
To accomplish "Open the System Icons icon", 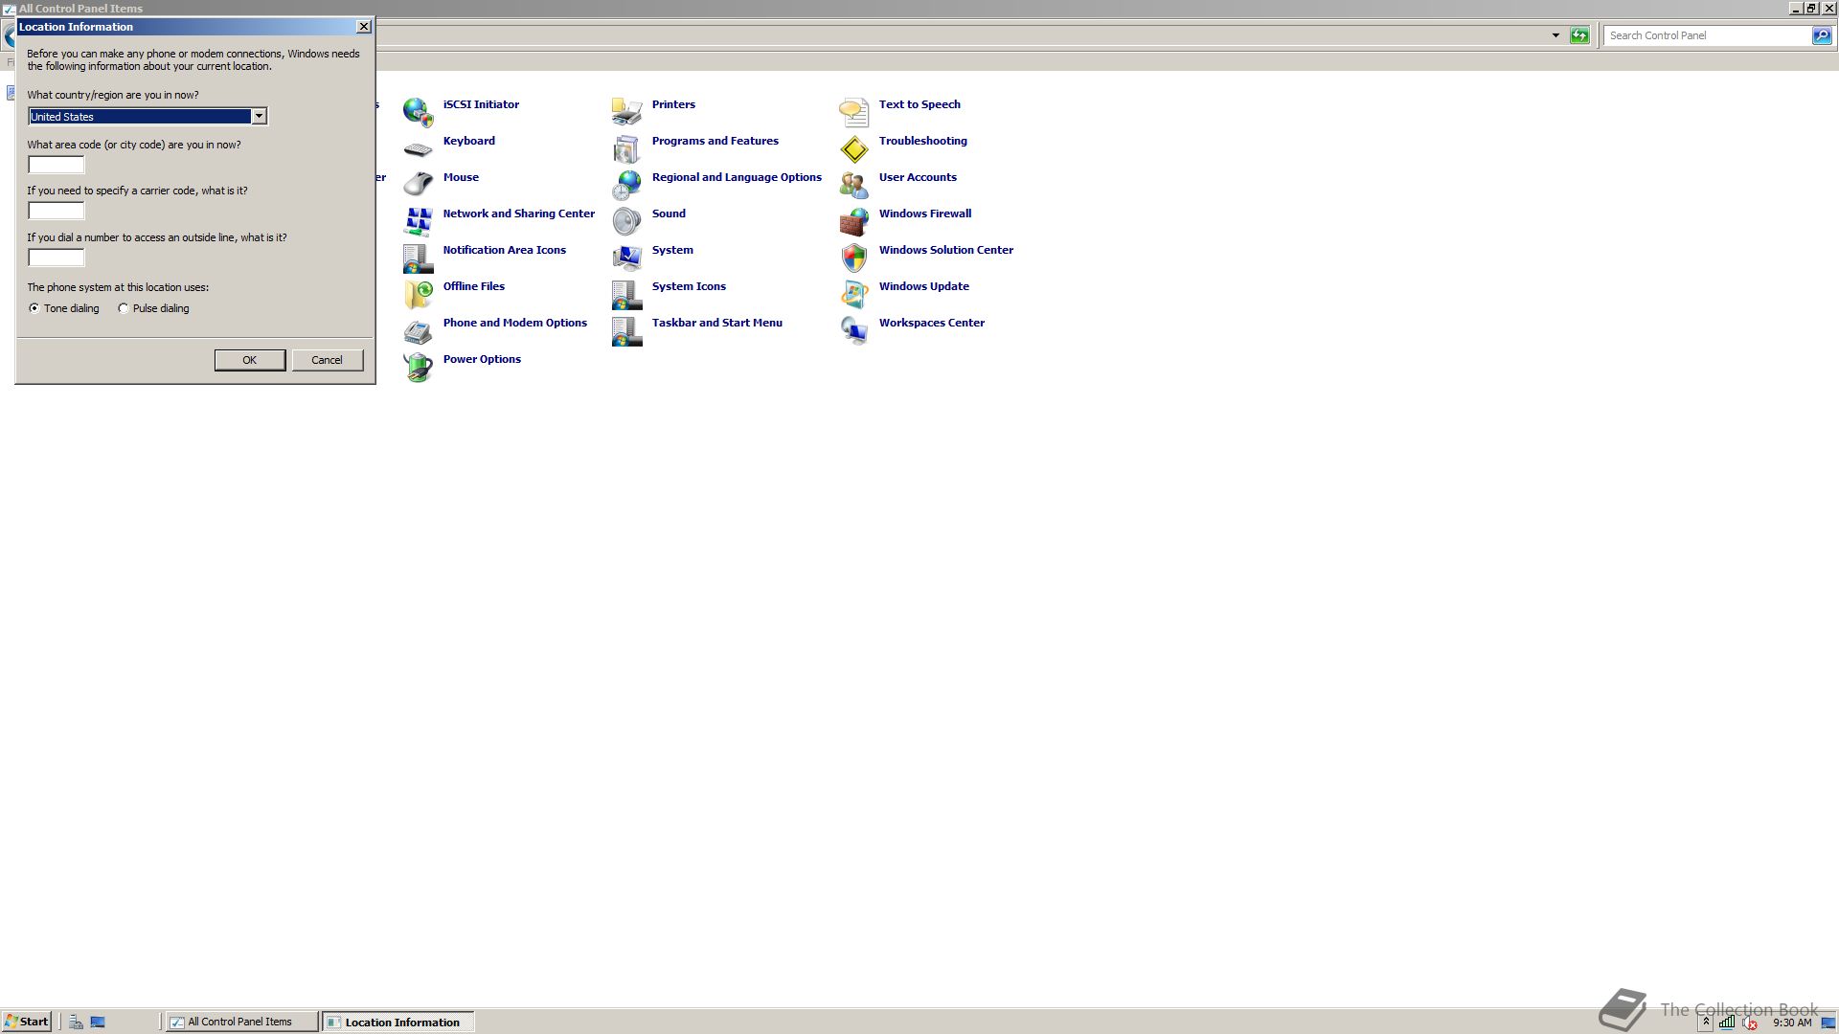I will [626, 294].
